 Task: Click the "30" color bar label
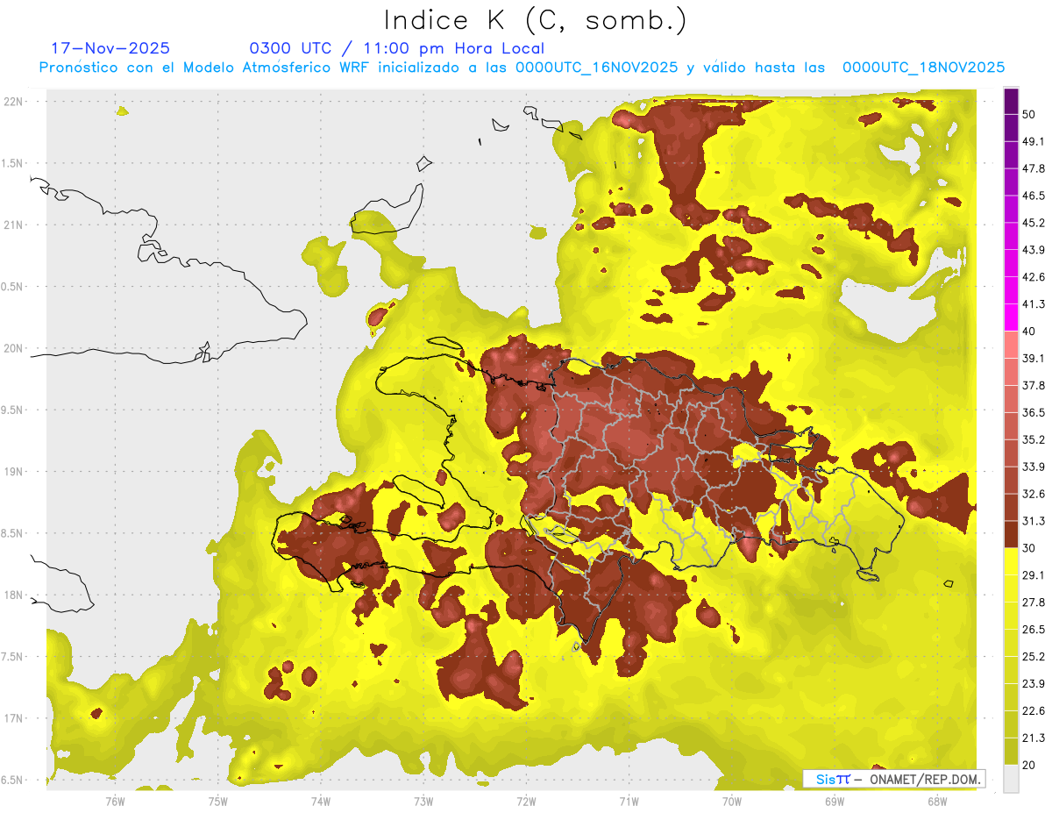(1030, 548)
